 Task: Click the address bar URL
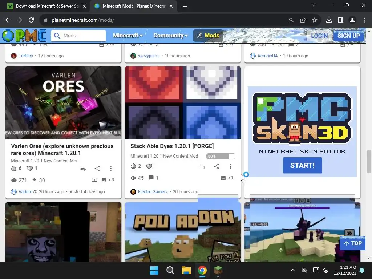(x=83, y=20)
